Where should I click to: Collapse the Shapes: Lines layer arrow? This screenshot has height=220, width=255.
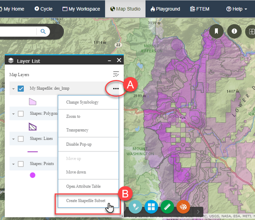[x=13, y=139]
